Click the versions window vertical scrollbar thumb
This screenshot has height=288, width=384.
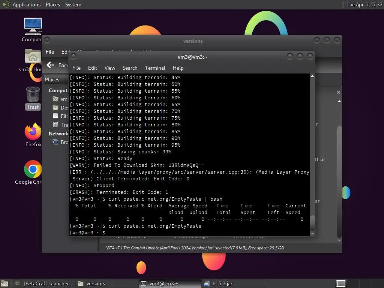coord(339,181)
